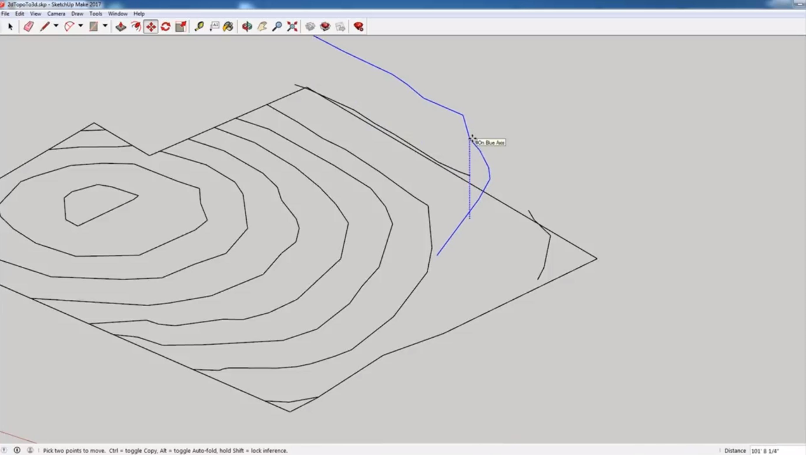
Task: Click the credits info status bar icon
Action: [17, 450]
